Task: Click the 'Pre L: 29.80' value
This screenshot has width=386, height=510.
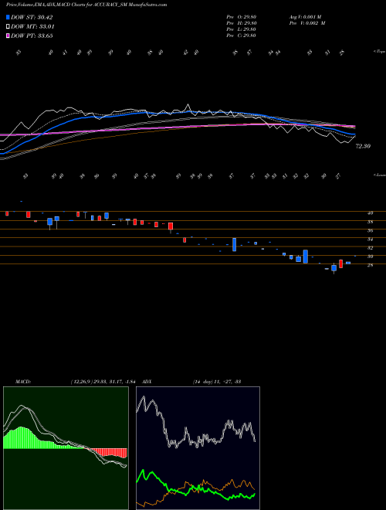Action: (x=242, y=29)
